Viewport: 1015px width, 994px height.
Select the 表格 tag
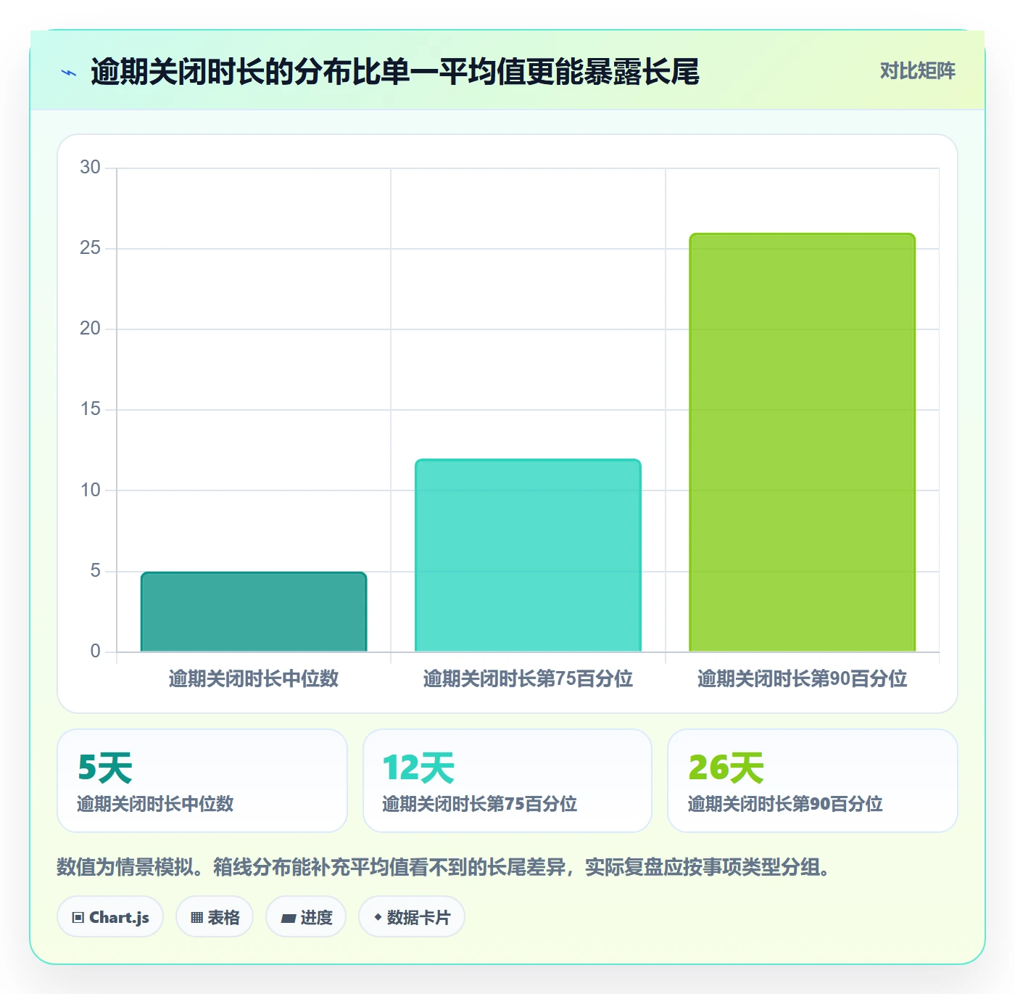tap(215, 917)
